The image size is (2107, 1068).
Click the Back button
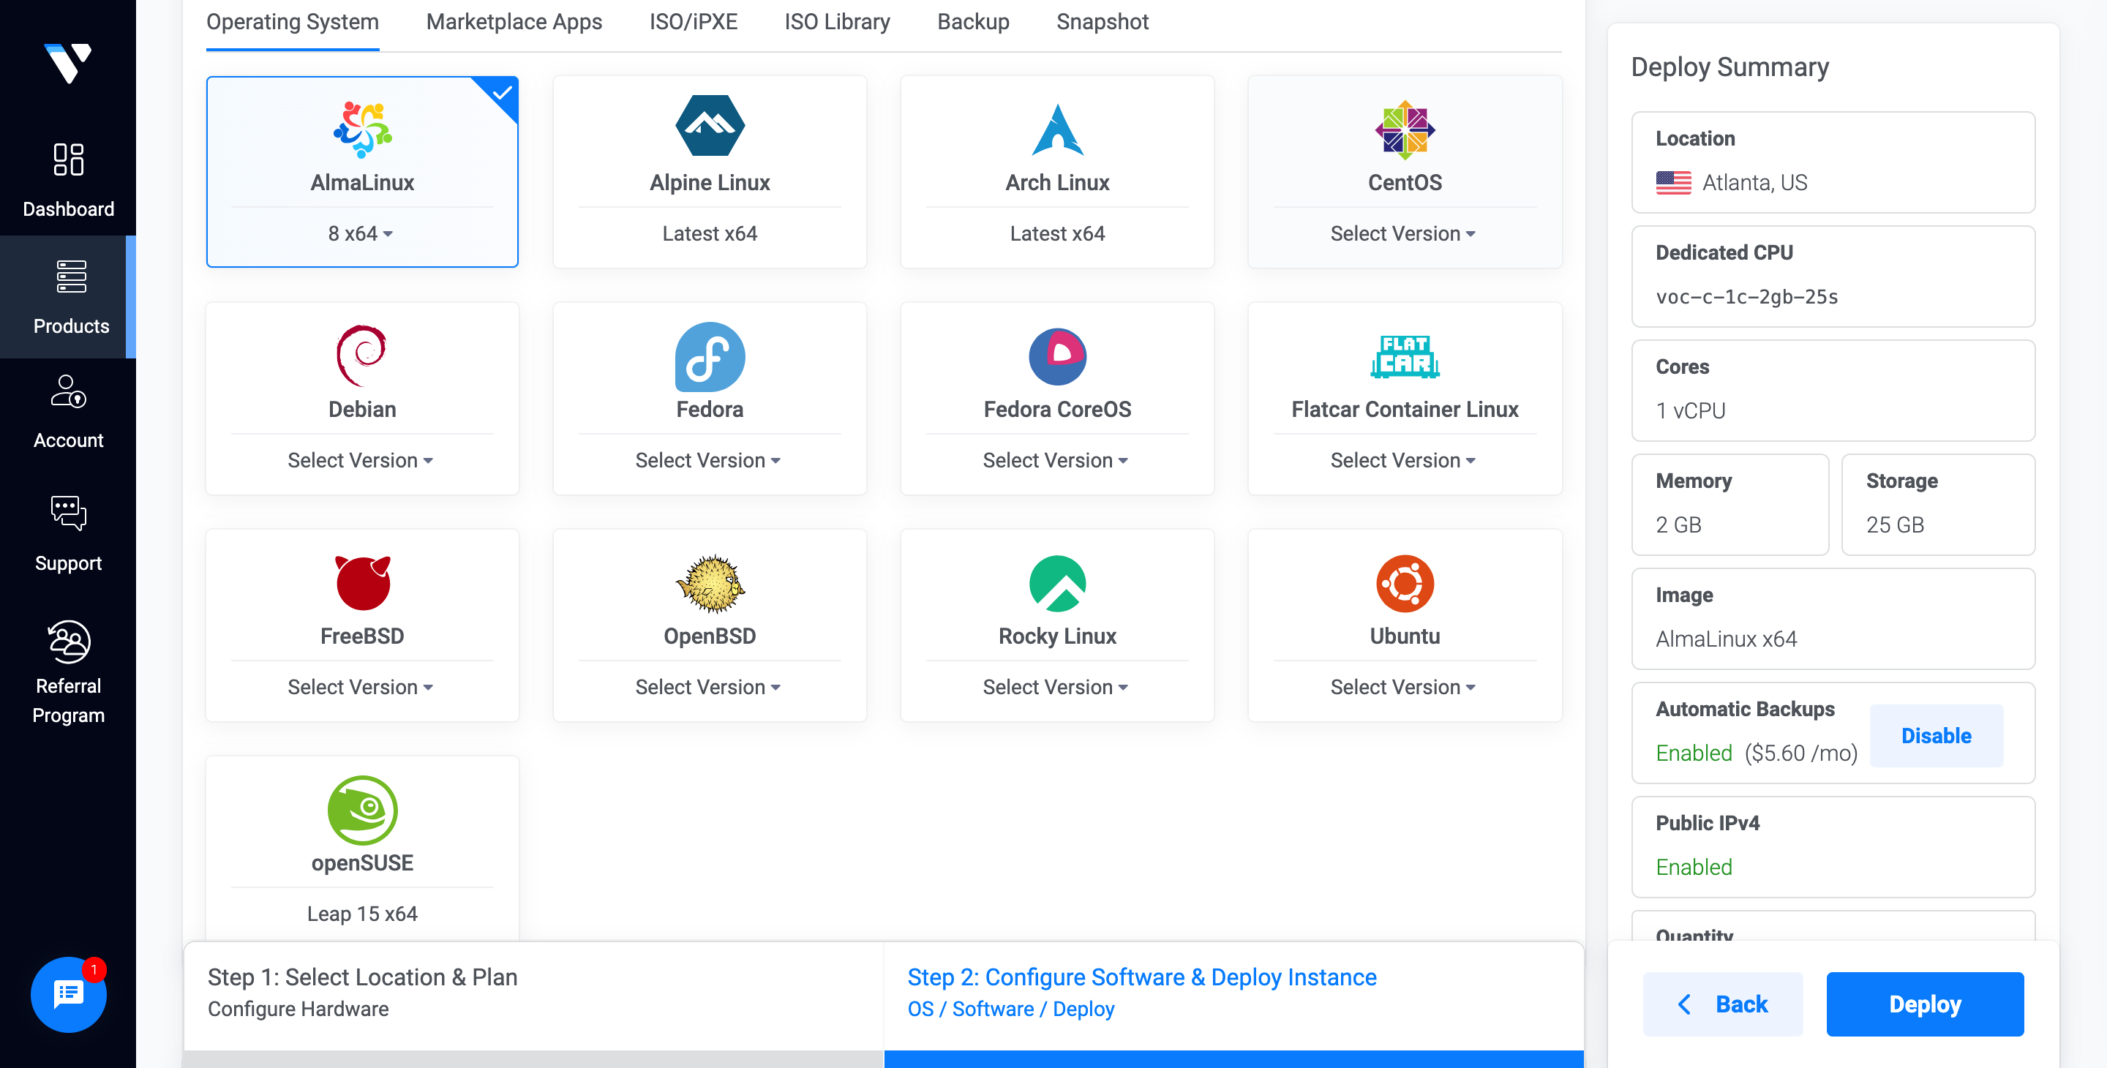(1723, 1004)
